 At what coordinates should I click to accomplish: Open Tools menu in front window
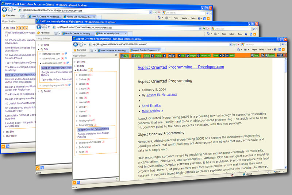(x=269, y=50)
